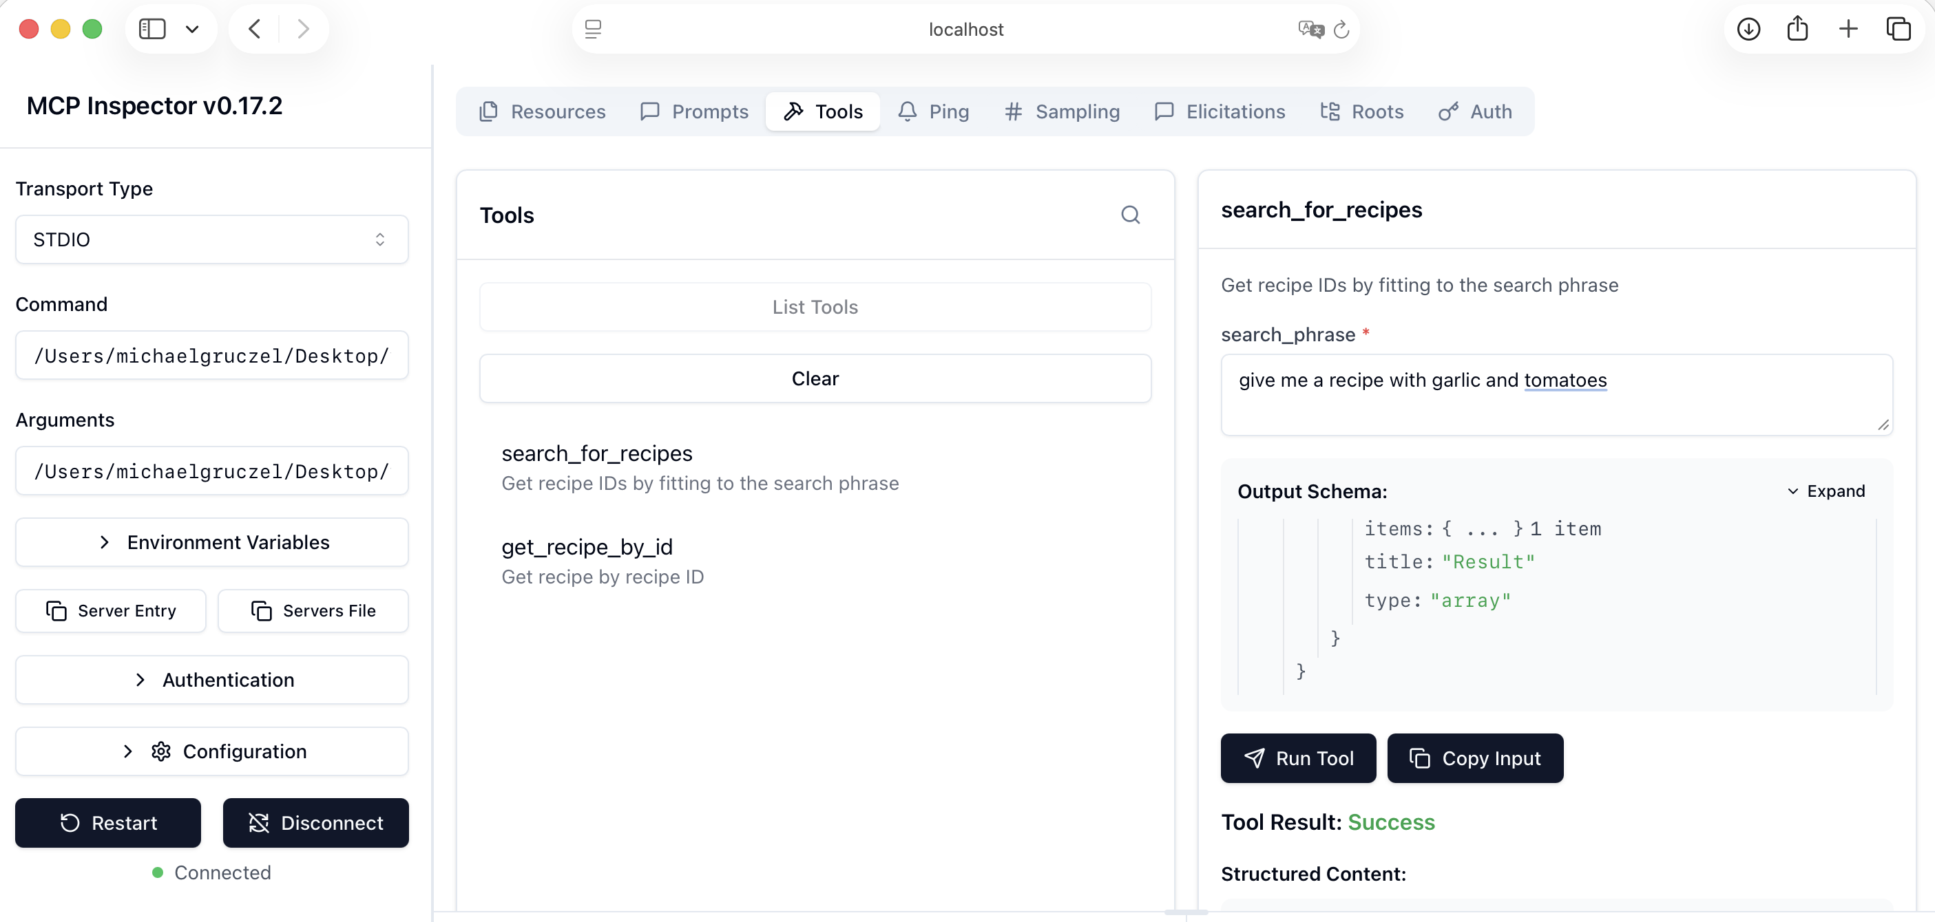The image size is (1935, 922).
Task: Expand the Configuration section
Action: [212, 751]
